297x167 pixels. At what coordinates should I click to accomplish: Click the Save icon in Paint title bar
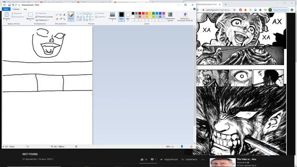(x=9, y=5)
